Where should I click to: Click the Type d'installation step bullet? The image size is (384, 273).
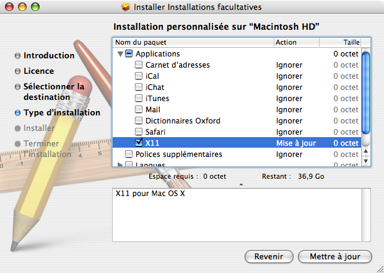point(17,113)
